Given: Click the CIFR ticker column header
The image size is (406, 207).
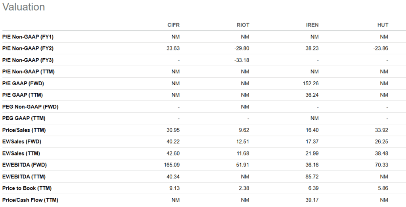Looking at the screenshot, I should pyautogui.click(x=174, y=25).
